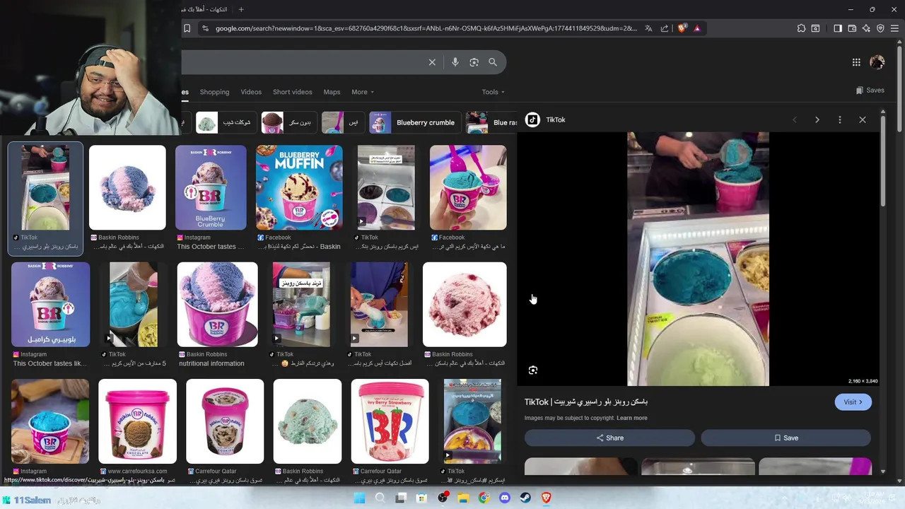Open the Saves collection link
Screen dimensions: 905x509
[870, 90]
